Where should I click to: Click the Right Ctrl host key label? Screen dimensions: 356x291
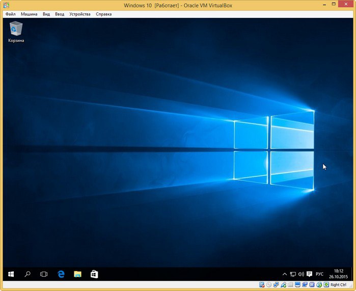point(338,285)
